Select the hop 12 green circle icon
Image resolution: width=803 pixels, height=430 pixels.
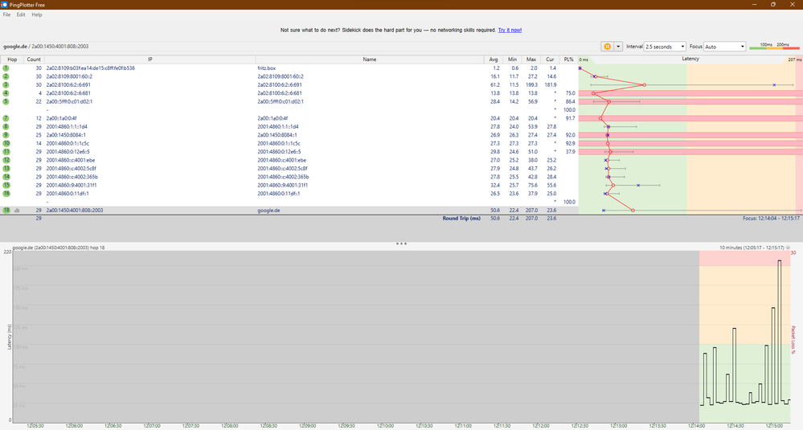coord(6,160)
